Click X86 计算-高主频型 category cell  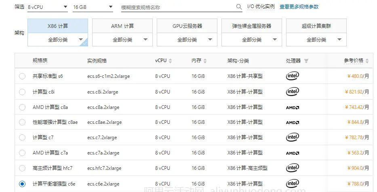coord(247,168)
